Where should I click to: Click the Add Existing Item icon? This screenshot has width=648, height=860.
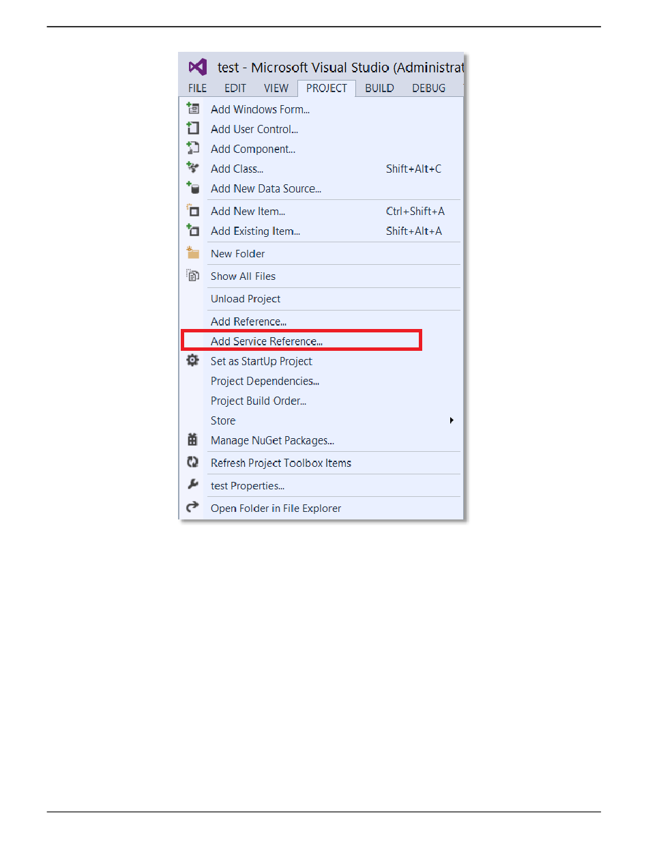pos(193,231)
